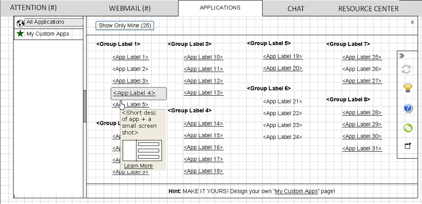Click the Learn More link in tooltip
The width and height of the screenshot is (422, 204).
[138, 166]
